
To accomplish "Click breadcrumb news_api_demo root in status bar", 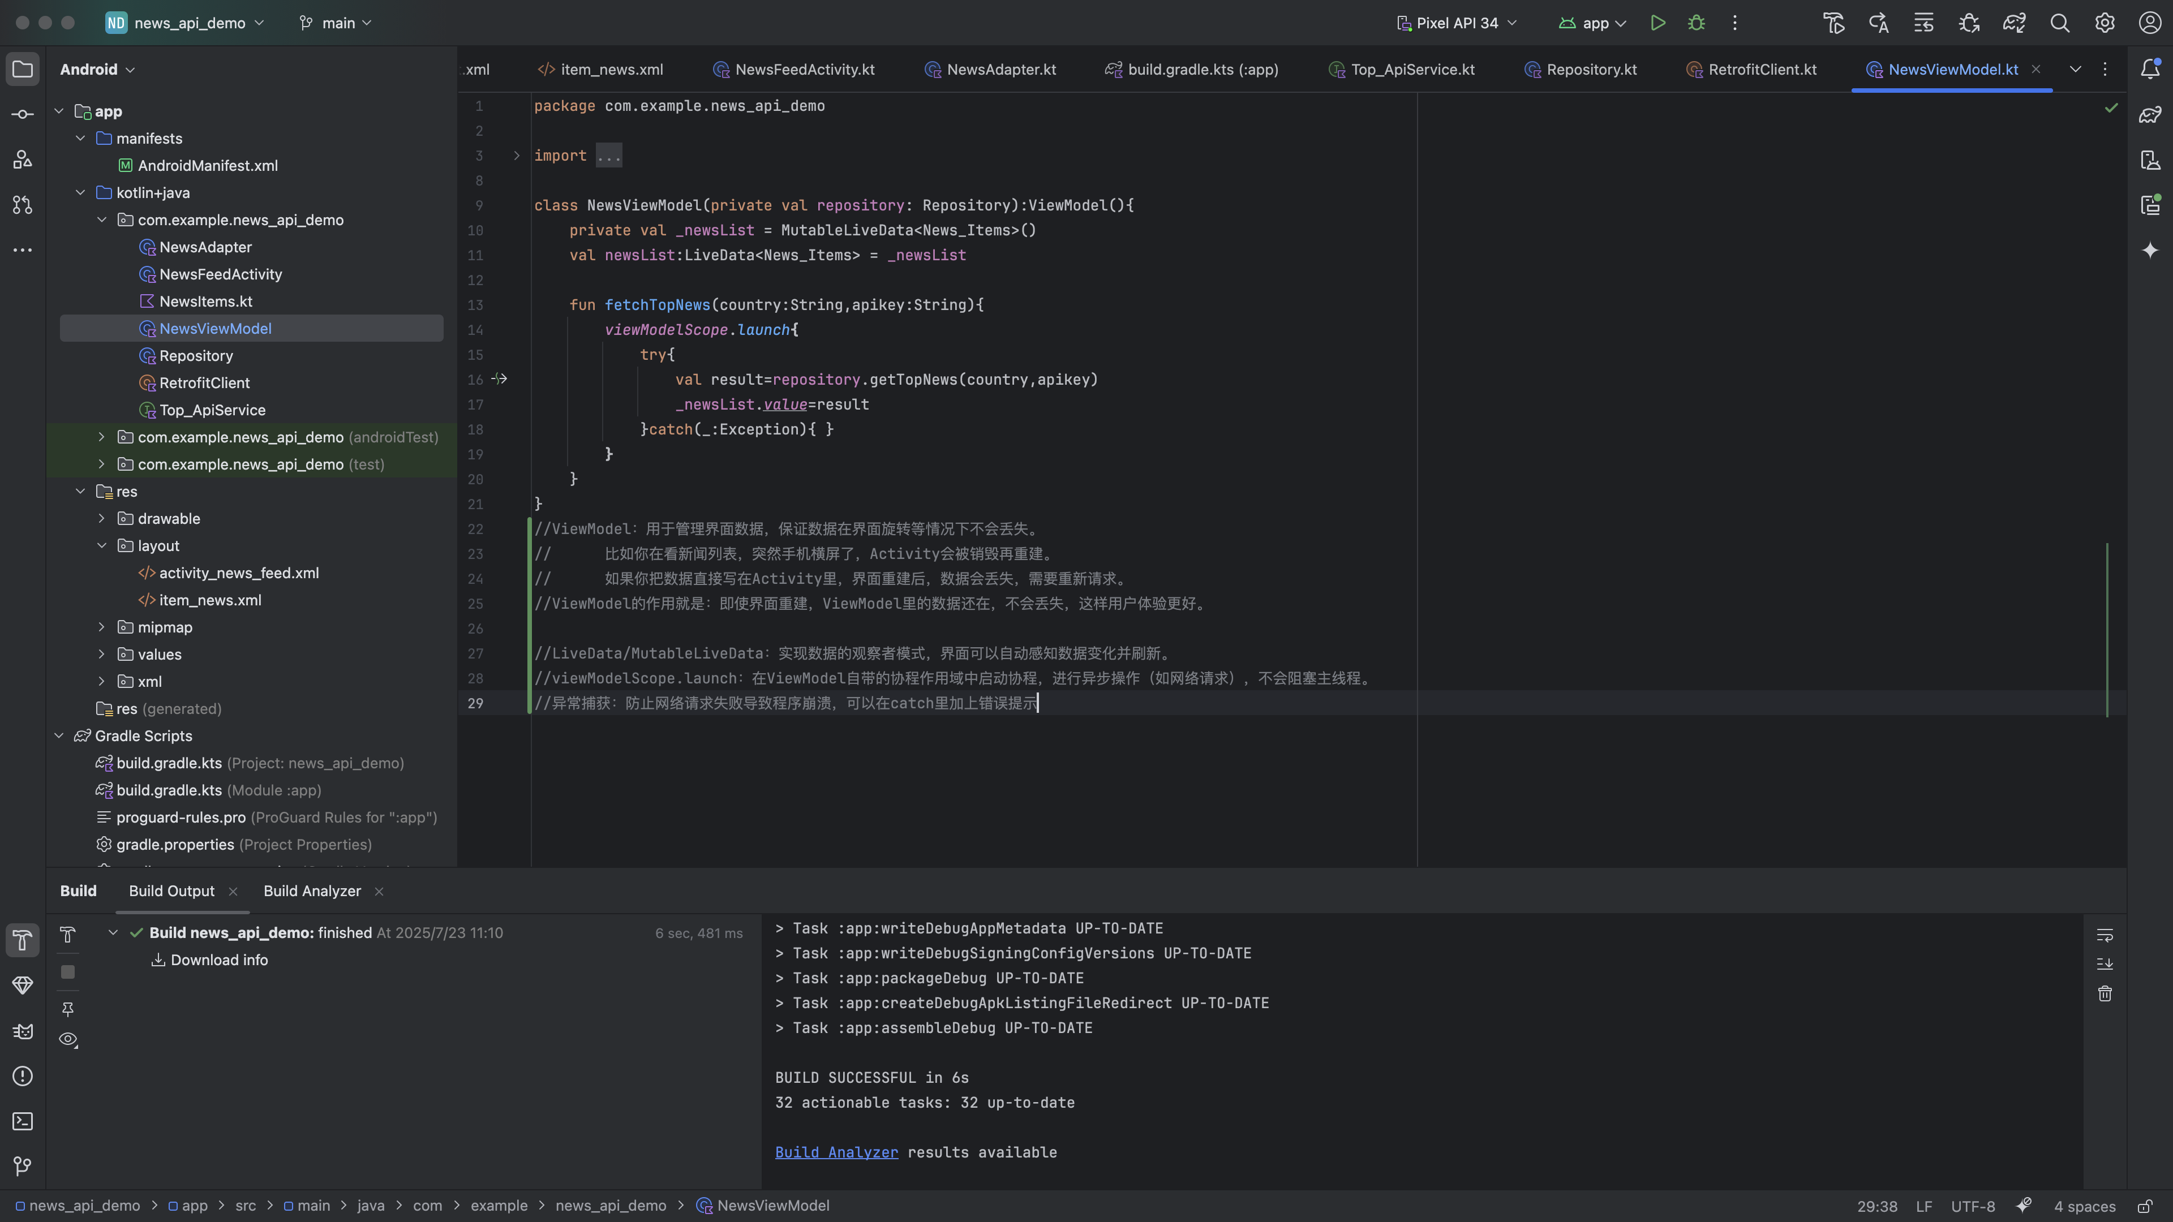I will pos(78,1206).
